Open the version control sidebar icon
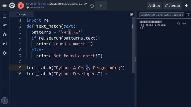The image size is (191, 107). (x=4, y=25)
